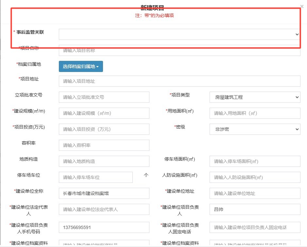
Task: Click the 建设规模 input field
Action: pyautogui.click(x=104, y=113)
